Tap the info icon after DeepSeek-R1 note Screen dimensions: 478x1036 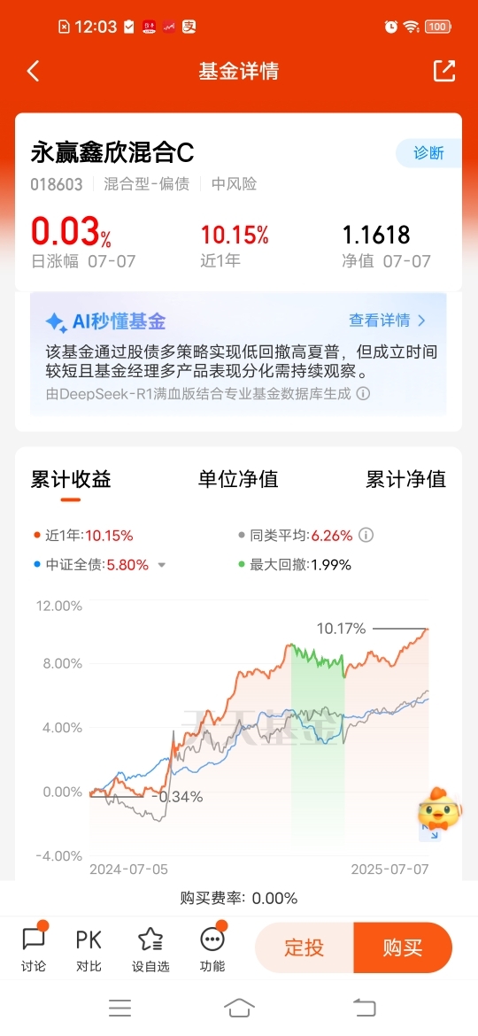[x=363, y=394]
